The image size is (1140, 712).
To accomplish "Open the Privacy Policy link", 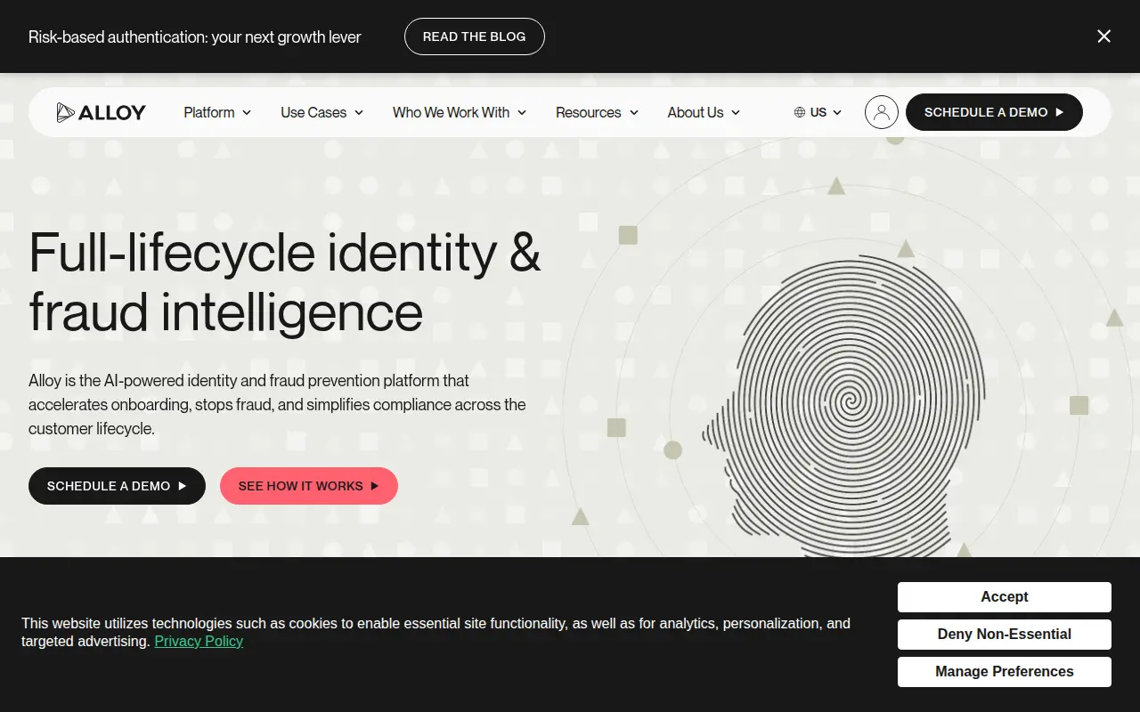I will click(199, 641).
